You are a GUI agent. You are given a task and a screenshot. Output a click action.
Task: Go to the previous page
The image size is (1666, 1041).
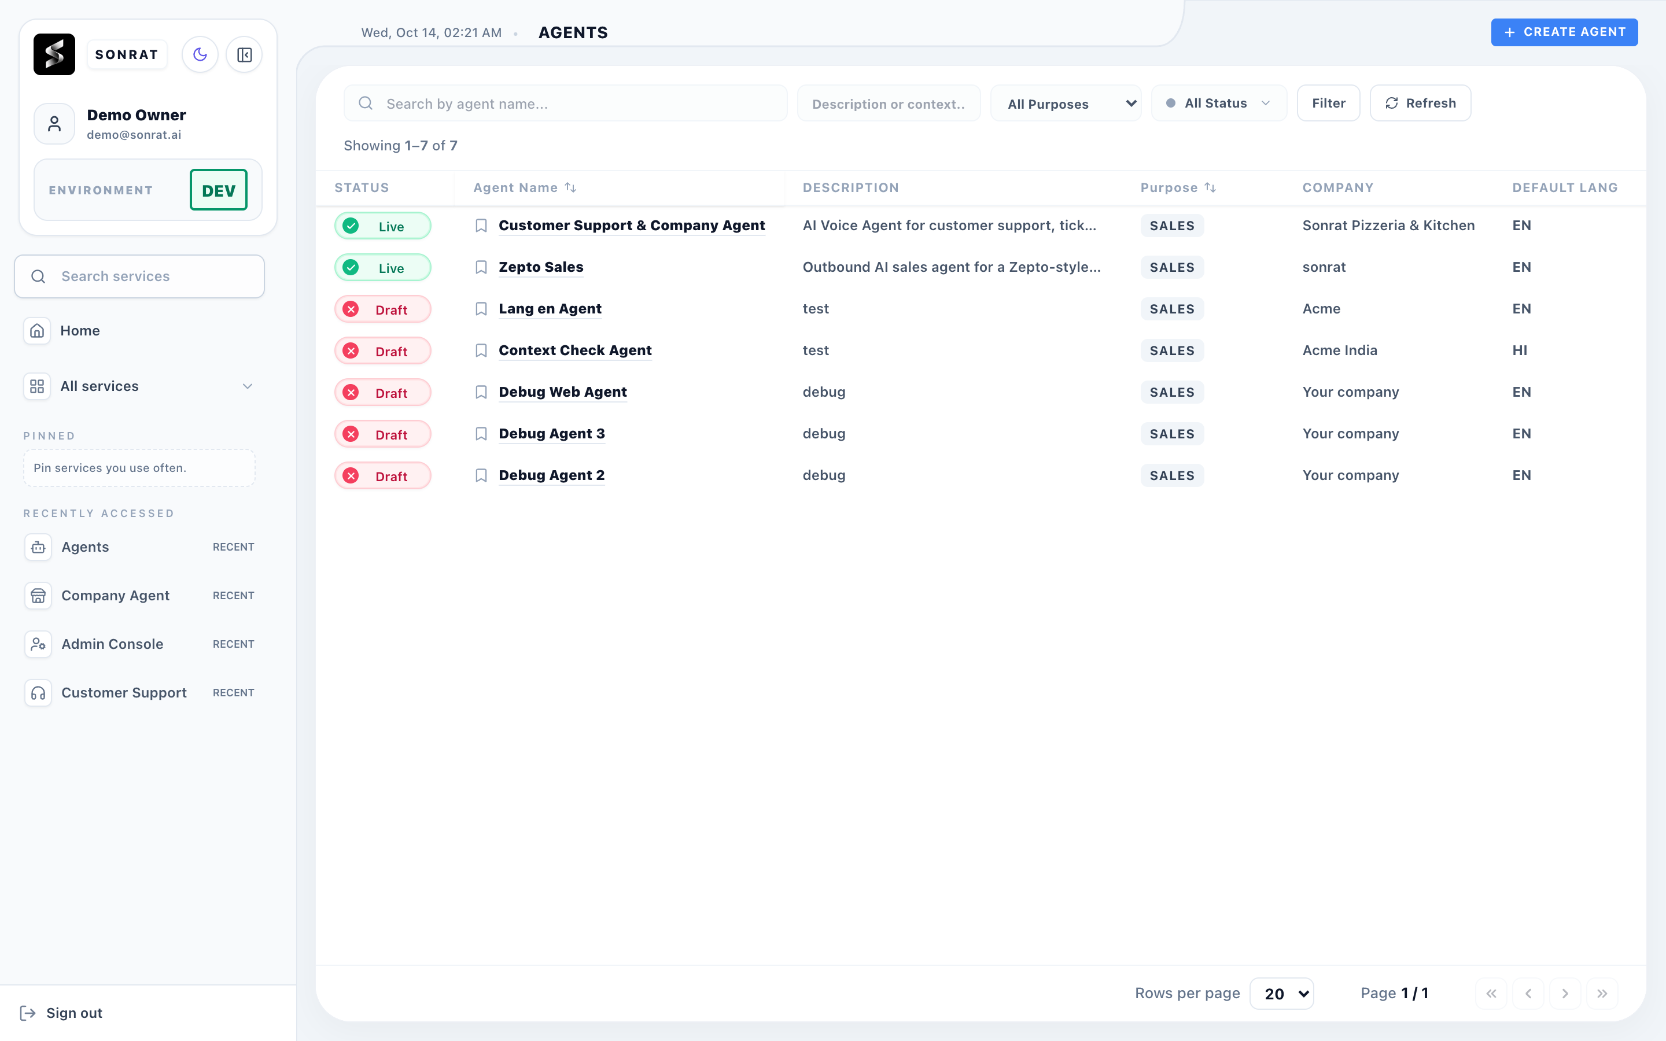tap(1528, 994)
